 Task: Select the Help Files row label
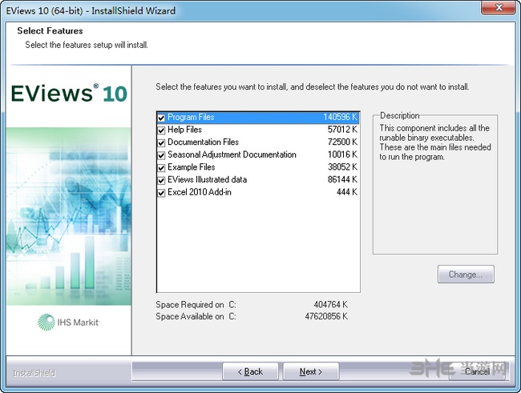(x=184, y=130)
